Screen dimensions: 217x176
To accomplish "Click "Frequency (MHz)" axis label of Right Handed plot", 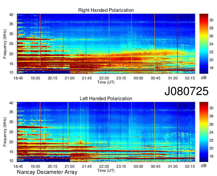I will click(x=5, y=44).
